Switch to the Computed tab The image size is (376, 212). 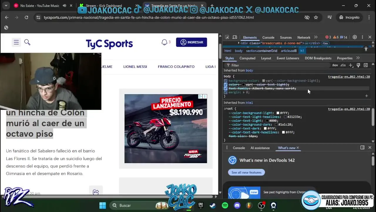pyautogui.click(x=247, y=58)
